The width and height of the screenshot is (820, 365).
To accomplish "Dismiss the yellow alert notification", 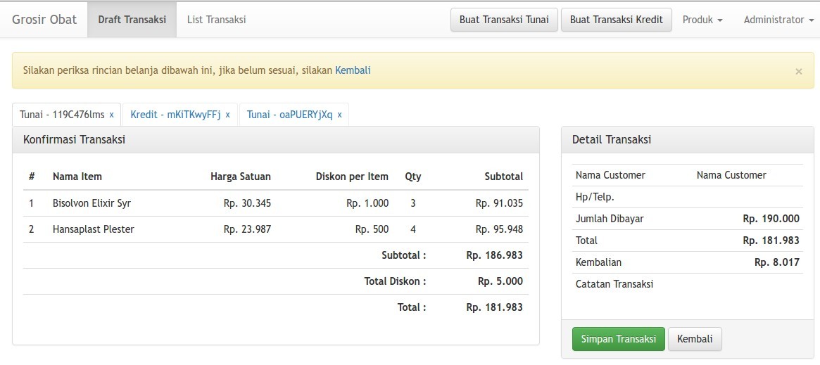I will (798, 71).
